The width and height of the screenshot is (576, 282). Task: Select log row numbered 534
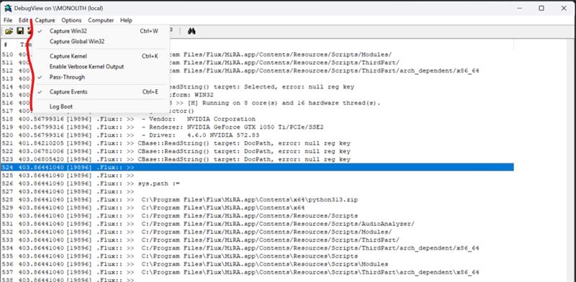point(257,248)
